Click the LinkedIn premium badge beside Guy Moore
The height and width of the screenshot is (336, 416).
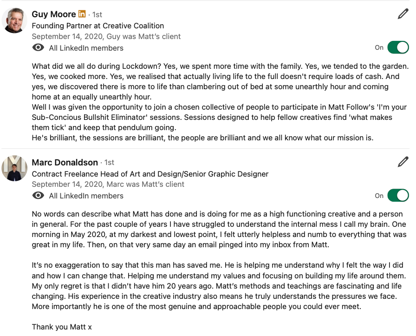(82, 13)
